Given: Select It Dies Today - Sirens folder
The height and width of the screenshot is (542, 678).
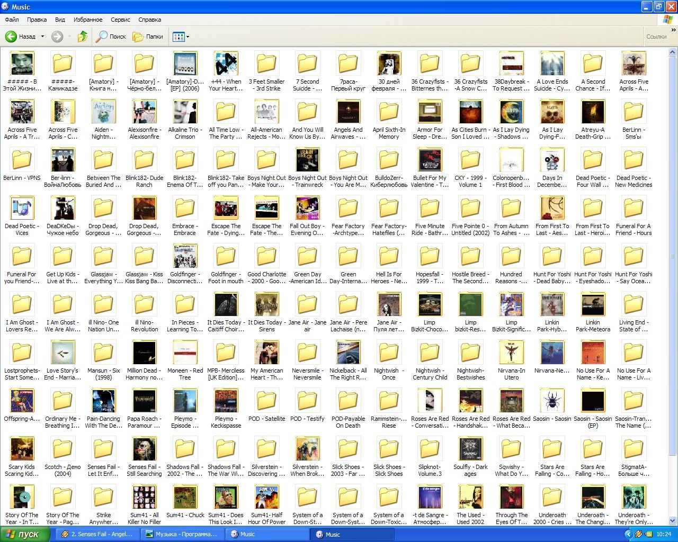Looking at the screenshot, I should 266,312.
